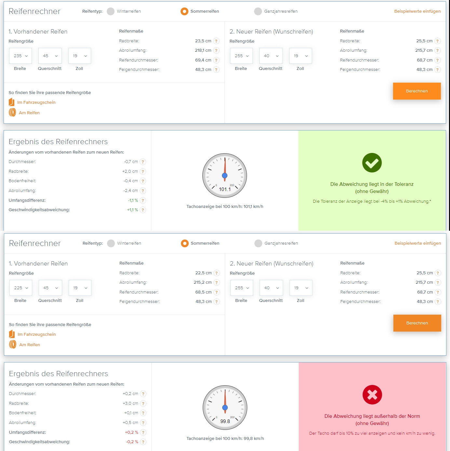The image size is (450, 451).
Task: Open the 235 Breite dropdown
Action: tap(20, 56)
